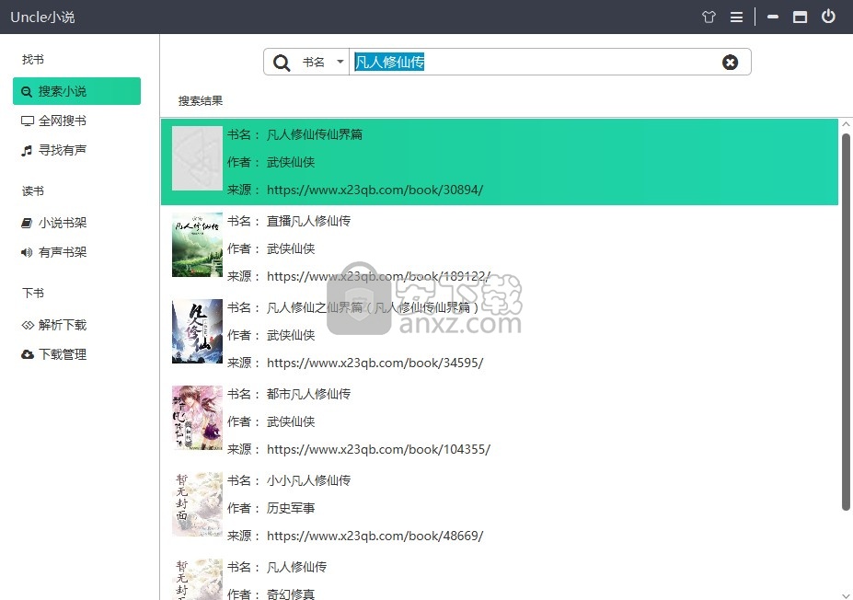Image resolution: width=853 pixels, height=600 pixels.
Task: Click the magnifier icon beside 搜索小说
Action: (27, 91)
